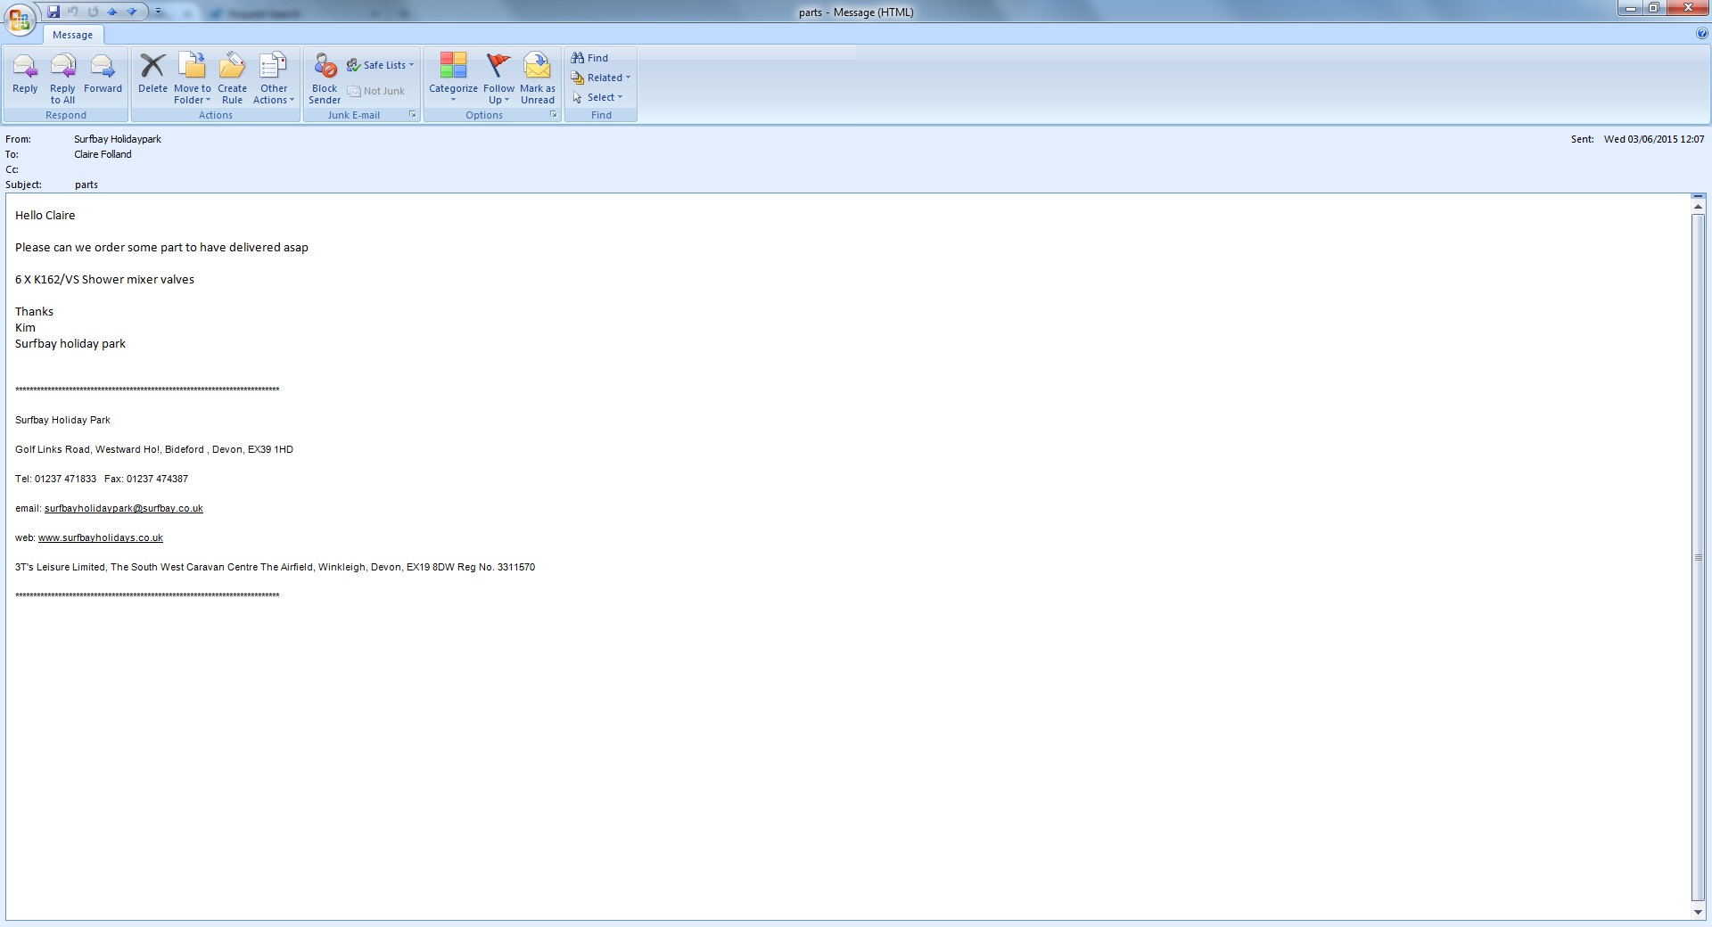The image size is (1712, 927).
Task: Open the www.surfbayholidays.co.uk web link
Action: coord(101,537)
